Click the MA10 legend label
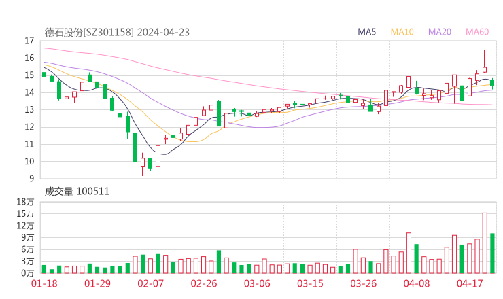The height and width of the screenshot is (299, 503). point(402,32)
